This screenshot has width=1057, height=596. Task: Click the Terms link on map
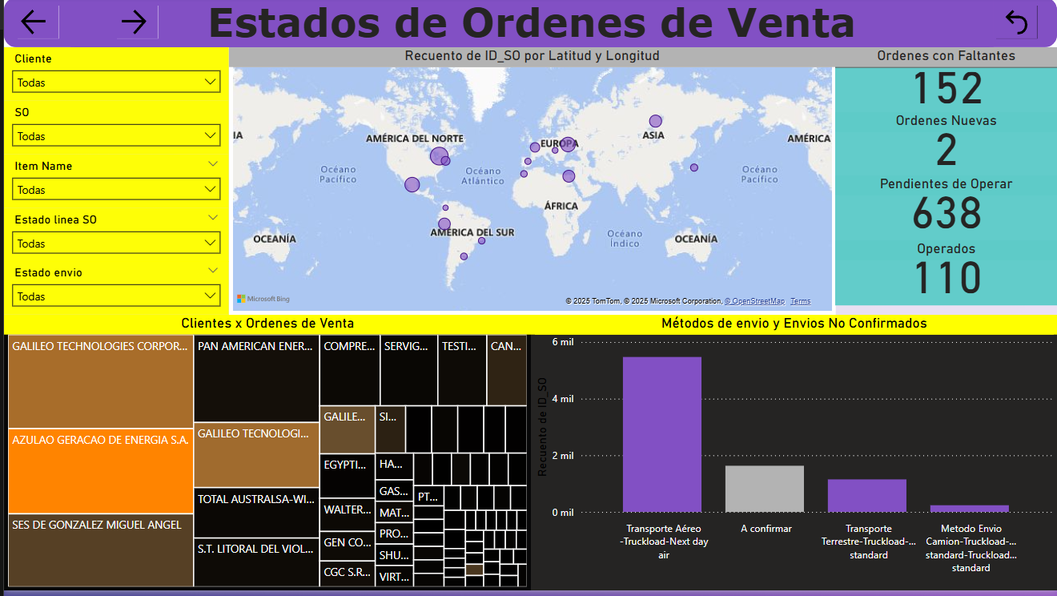(800, 301)
